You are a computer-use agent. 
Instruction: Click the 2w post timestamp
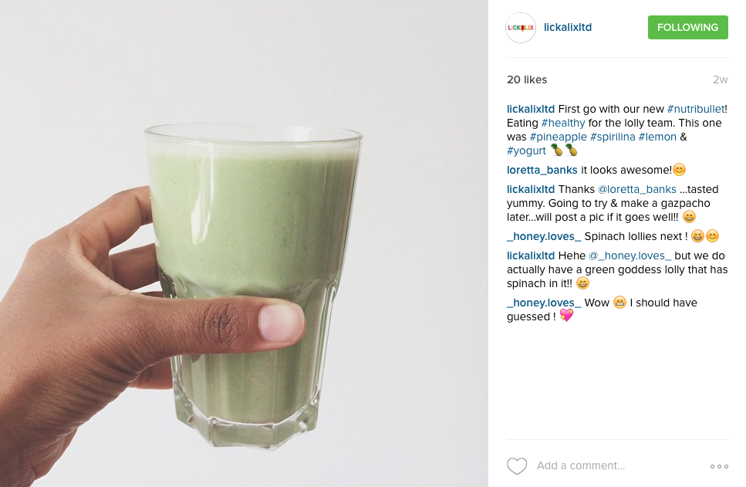721,79
